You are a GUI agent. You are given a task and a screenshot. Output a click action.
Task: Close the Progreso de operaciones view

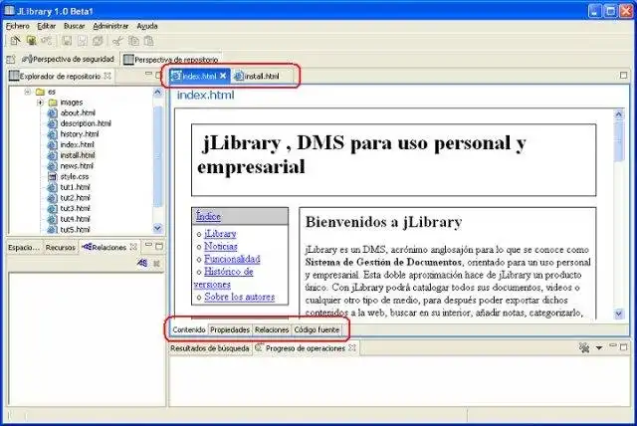click(x=352, y=348)
